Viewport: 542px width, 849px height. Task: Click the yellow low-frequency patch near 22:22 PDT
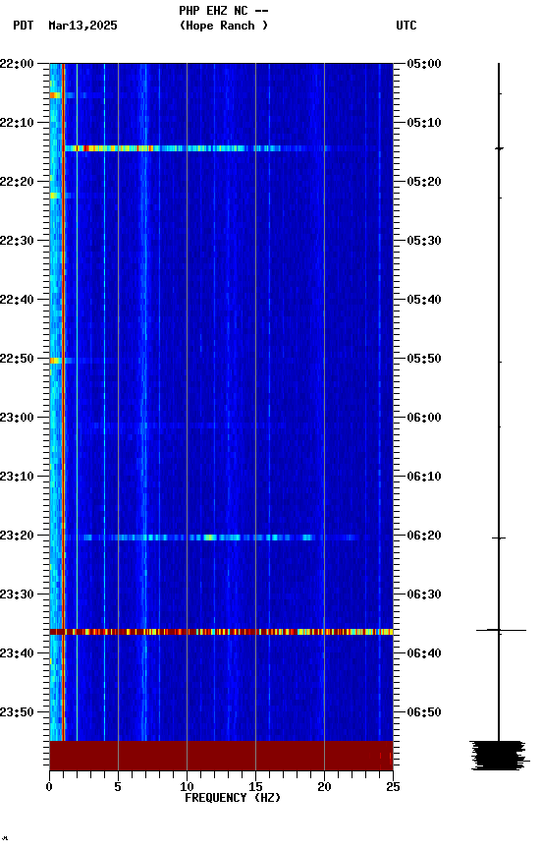coord(55,196)
